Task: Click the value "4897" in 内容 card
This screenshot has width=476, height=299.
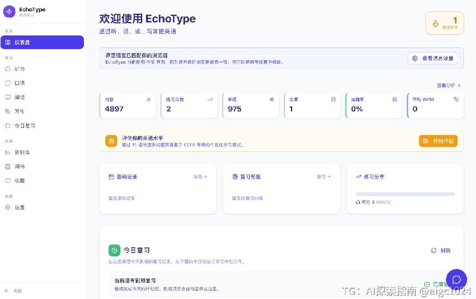Action: click(x=114, y=109)
